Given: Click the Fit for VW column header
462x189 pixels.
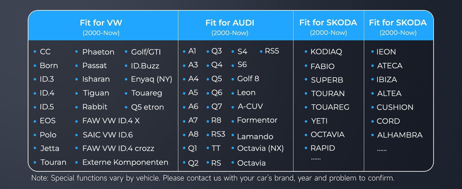Looking at the screenshot, I should pyautogui.click(x=101, y=23).
